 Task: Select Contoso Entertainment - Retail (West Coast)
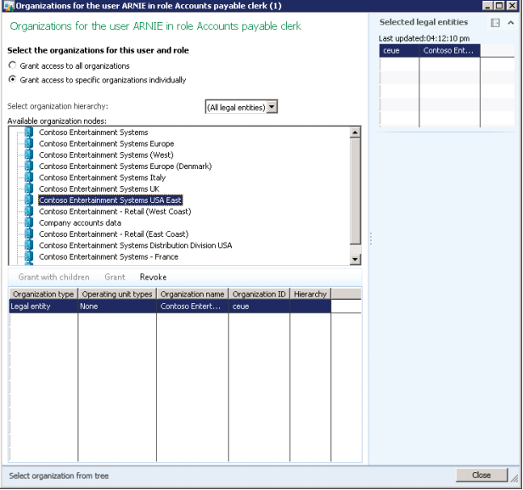(x=115, y=211)
